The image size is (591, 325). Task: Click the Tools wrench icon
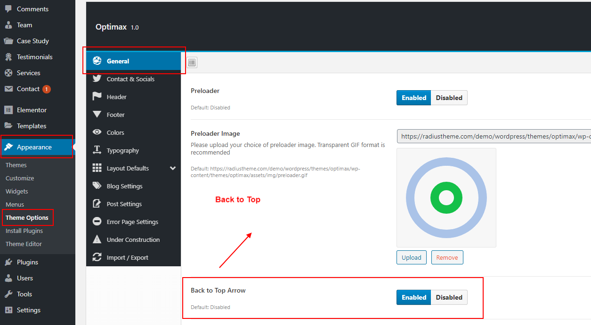point(8,294)
